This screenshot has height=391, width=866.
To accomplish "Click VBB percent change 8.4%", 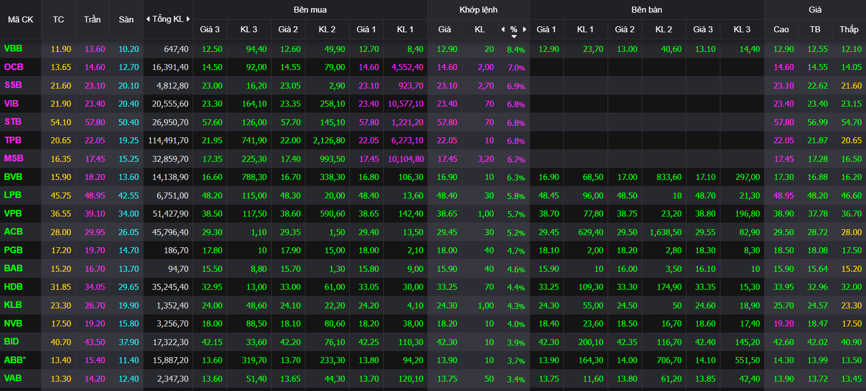I will (x=516, y=50).
